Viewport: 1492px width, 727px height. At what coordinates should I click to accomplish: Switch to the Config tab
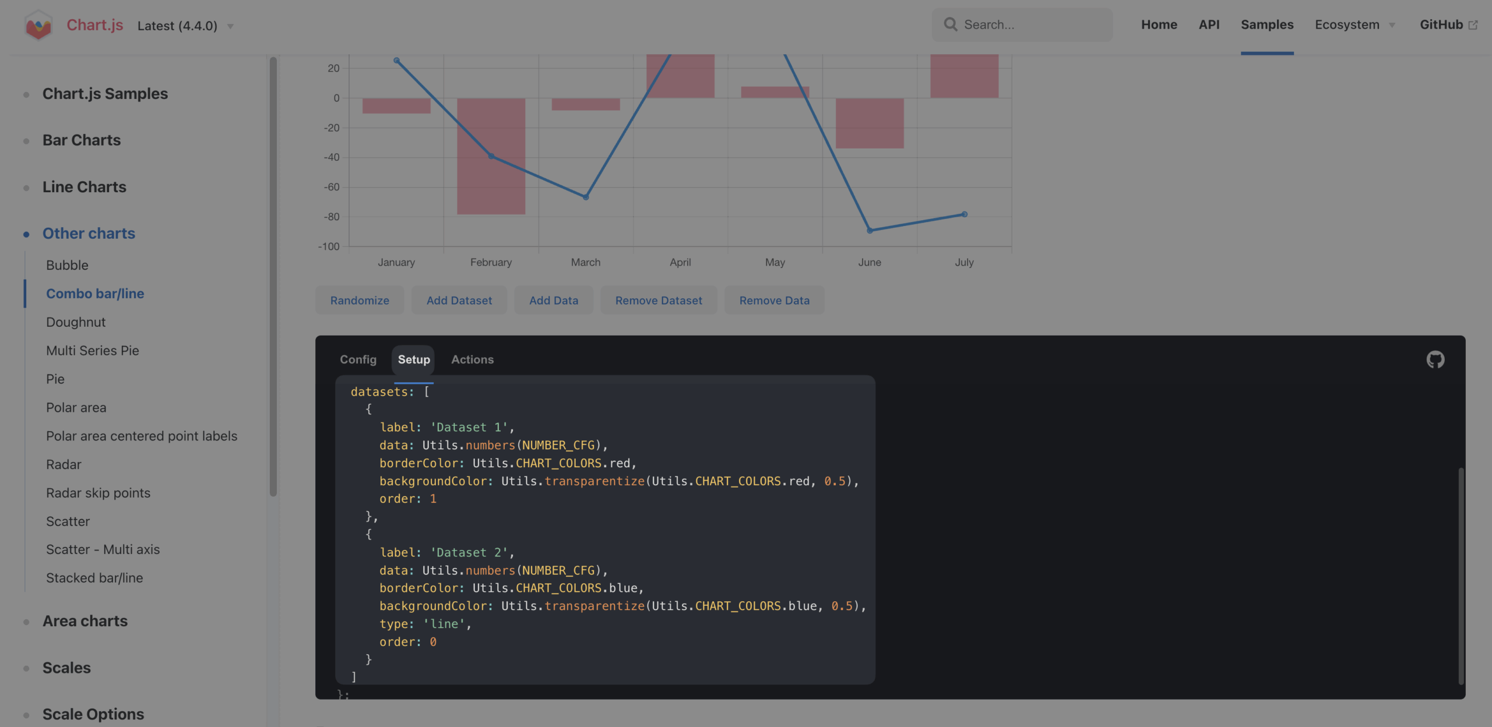[357, 359]
